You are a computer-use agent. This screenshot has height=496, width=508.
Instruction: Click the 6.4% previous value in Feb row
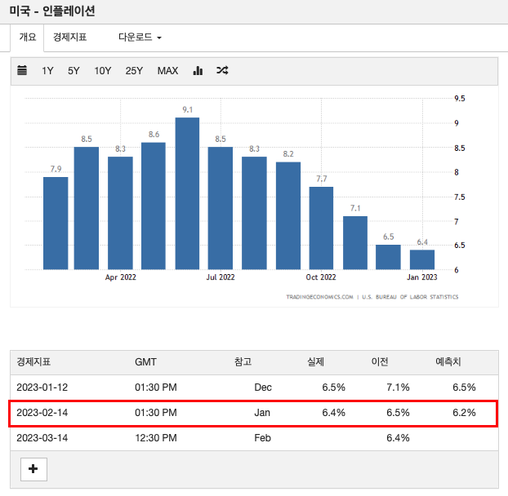click(x=398, y=438)
